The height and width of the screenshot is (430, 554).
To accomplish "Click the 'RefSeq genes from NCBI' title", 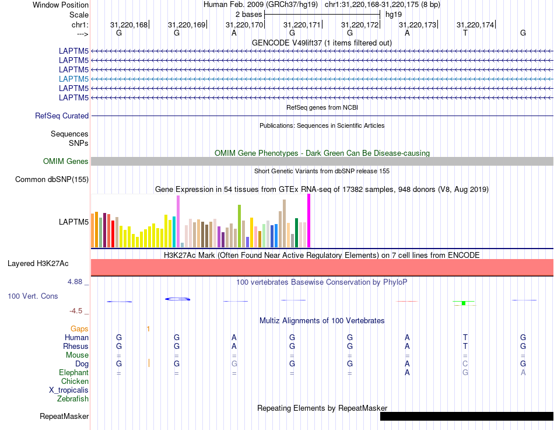I will tap(322, 107).
